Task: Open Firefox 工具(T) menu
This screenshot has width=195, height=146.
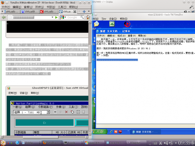Action: (62, 7)
